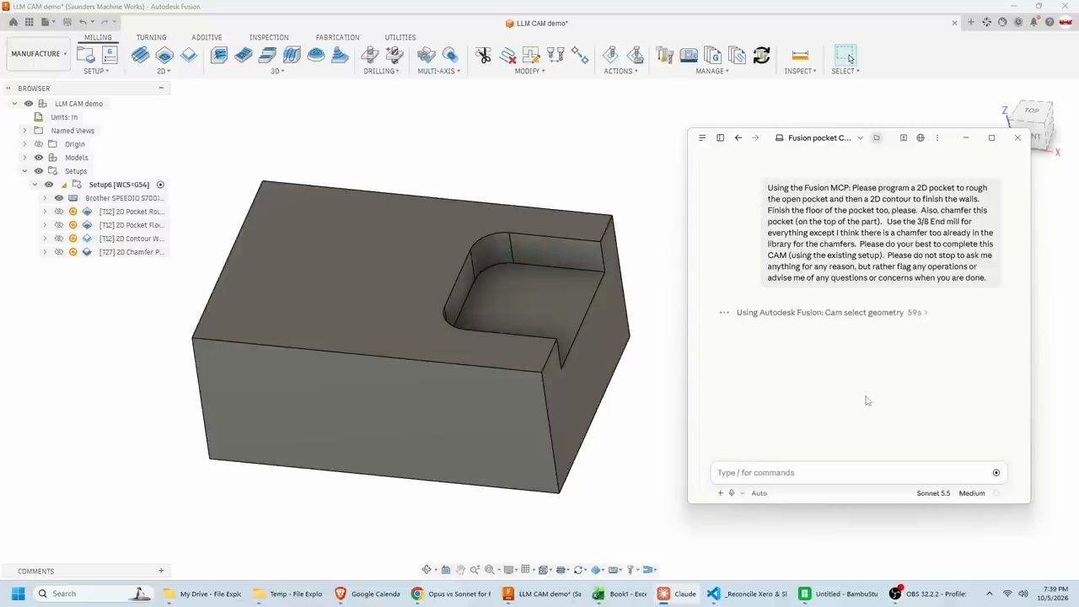Launch the Drill tool icon
The height and width of the screenshot is (607, 1079).
coord(369,56)
